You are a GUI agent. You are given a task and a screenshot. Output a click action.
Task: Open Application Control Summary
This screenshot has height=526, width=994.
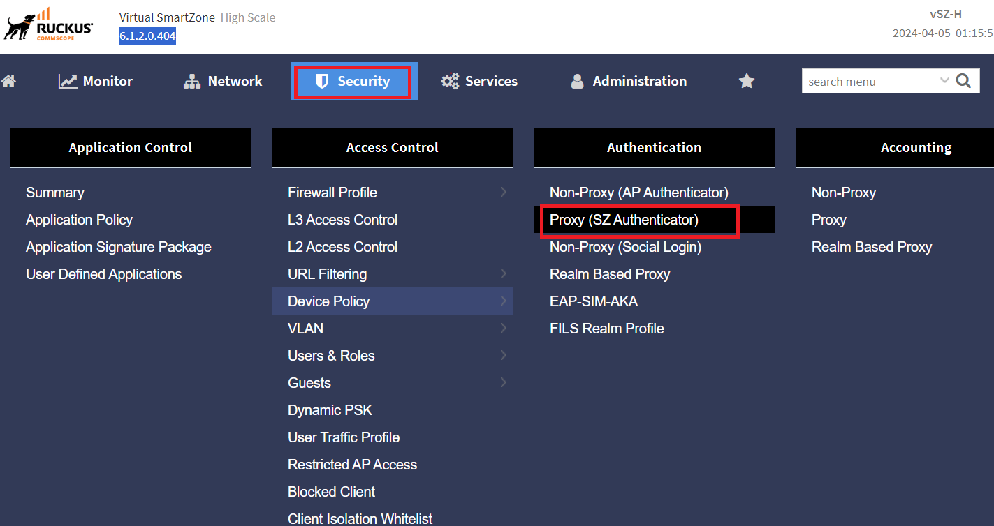point(55,193)
